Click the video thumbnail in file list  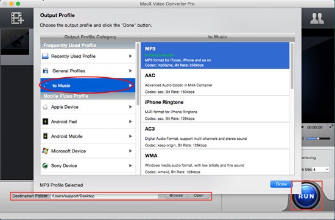coord(15,42)
